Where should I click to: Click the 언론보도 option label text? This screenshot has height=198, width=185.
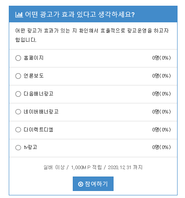tap(34, 76)
